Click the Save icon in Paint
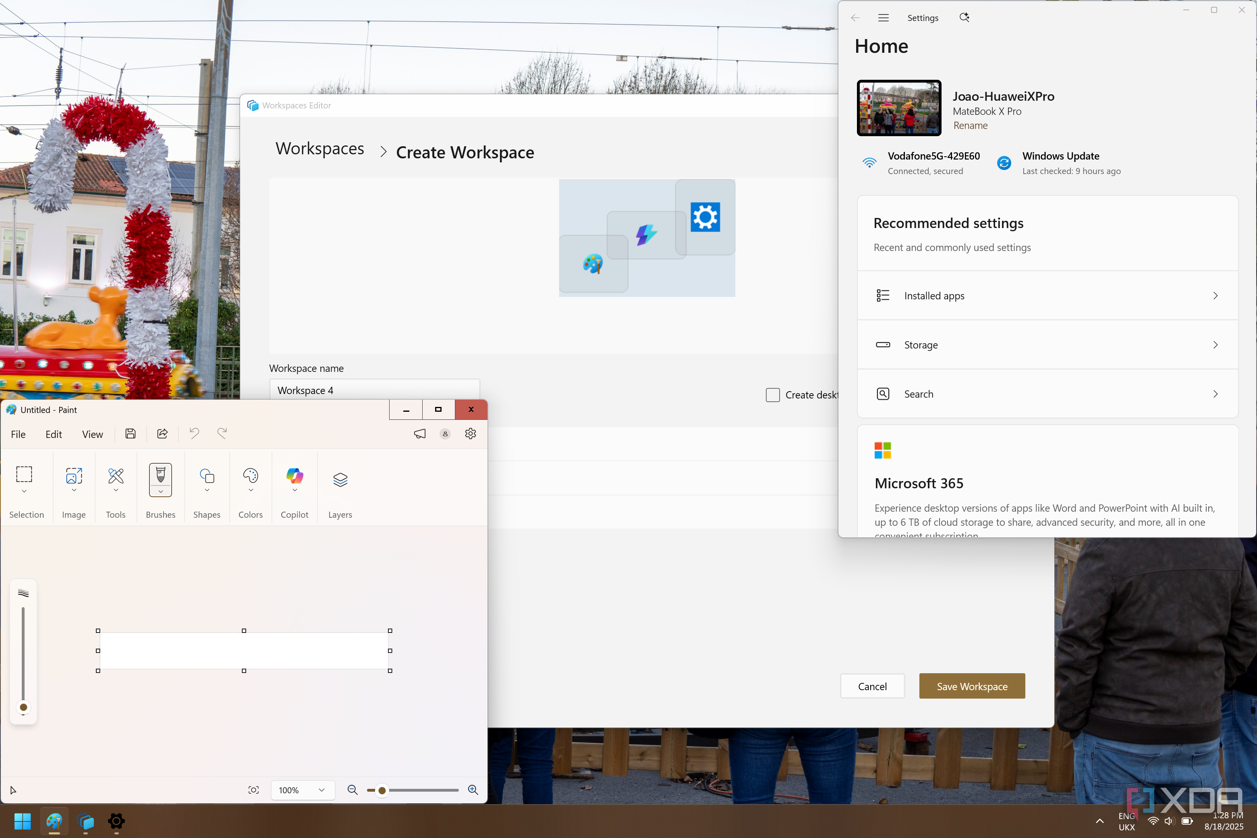Viewport: 1257px width, 838px height. [x=131, y=434]
